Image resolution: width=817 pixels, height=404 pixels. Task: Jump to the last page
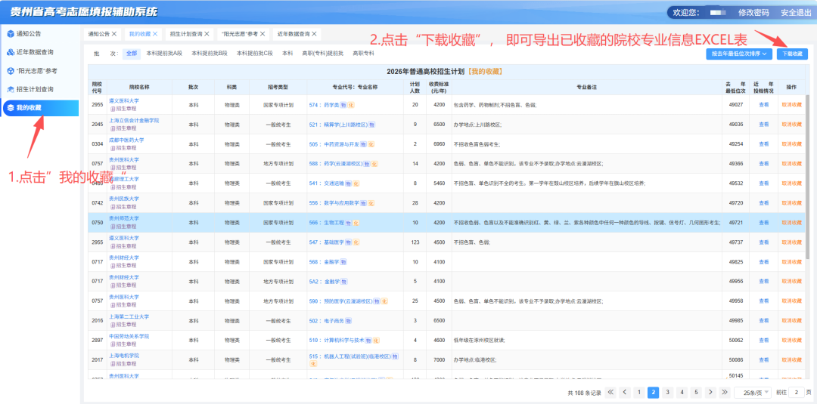723,392
